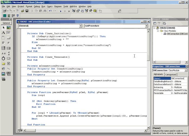Viewport: 189px width, 136px height.
Task: Select the Pointer tool in toolbox
Action: click(x=3, y=27)
